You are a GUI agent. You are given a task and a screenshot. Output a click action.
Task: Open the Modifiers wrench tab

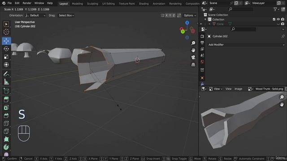pyautogui.click(x=202, y=84)
